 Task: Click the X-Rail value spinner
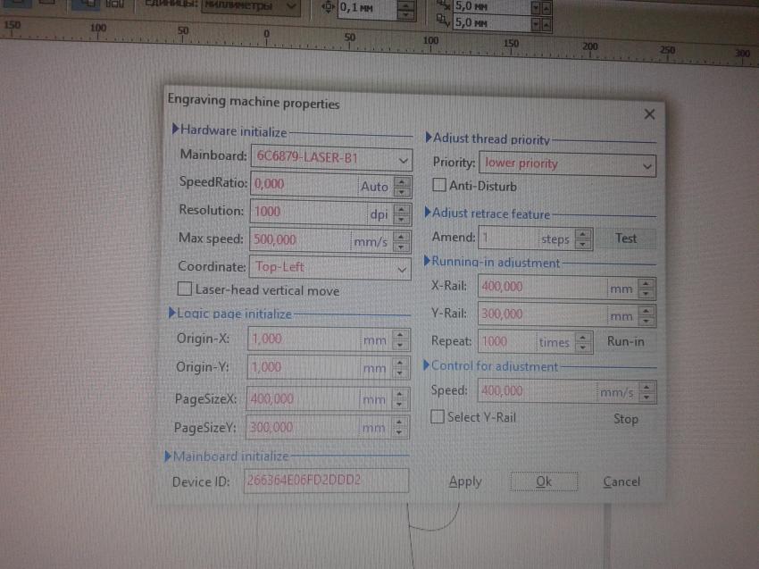click(x=646, y=288)
